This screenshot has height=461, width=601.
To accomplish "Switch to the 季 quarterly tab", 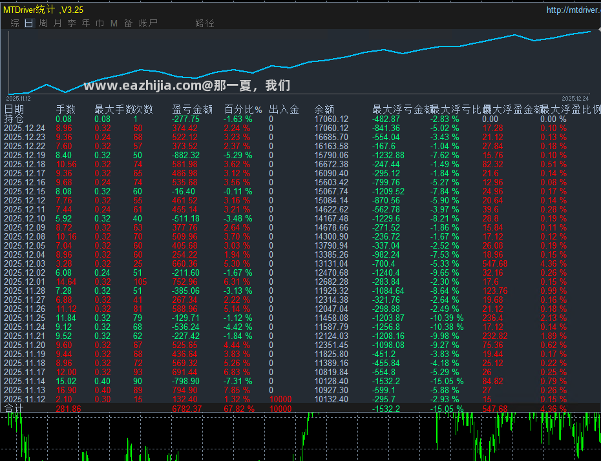I will [72, 23].
